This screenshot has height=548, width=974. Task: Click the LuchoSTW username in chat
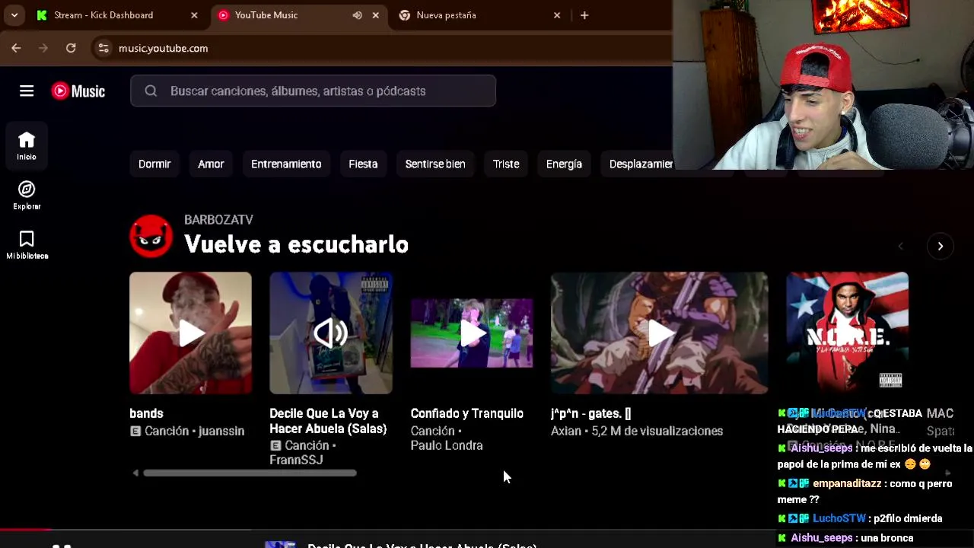pyautogui.click(x=839, y=518)
